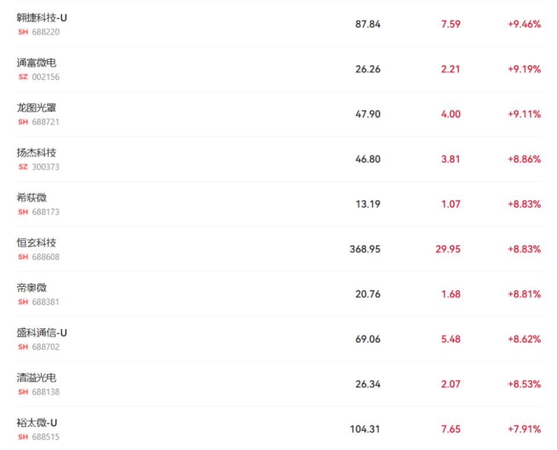Open the 通富微电 stock name
Viewport: 557px width, 450px height.
point(37,63)
